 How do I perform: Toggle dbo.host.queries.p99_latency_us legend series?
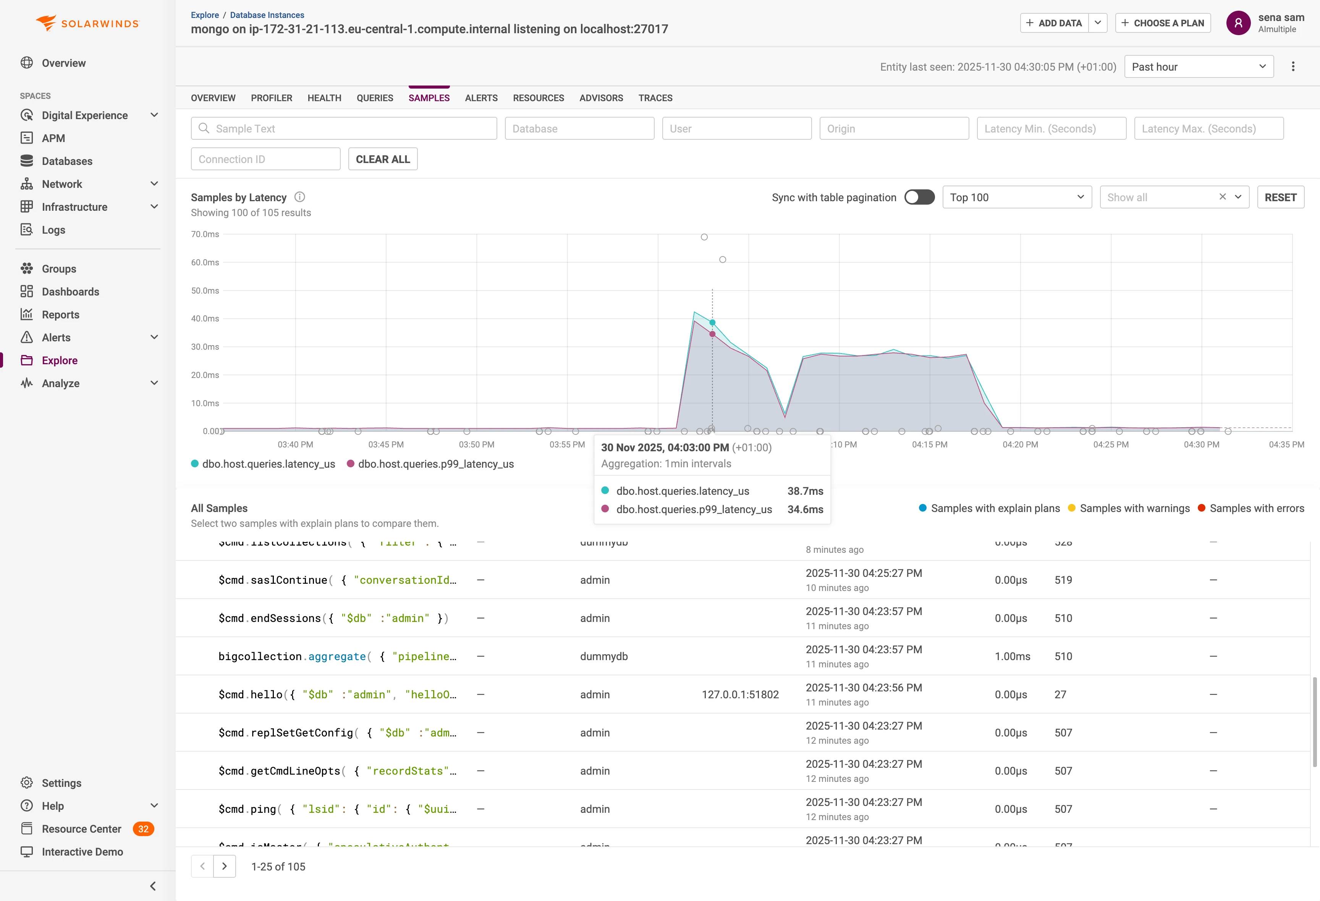[x=430, y=464]
